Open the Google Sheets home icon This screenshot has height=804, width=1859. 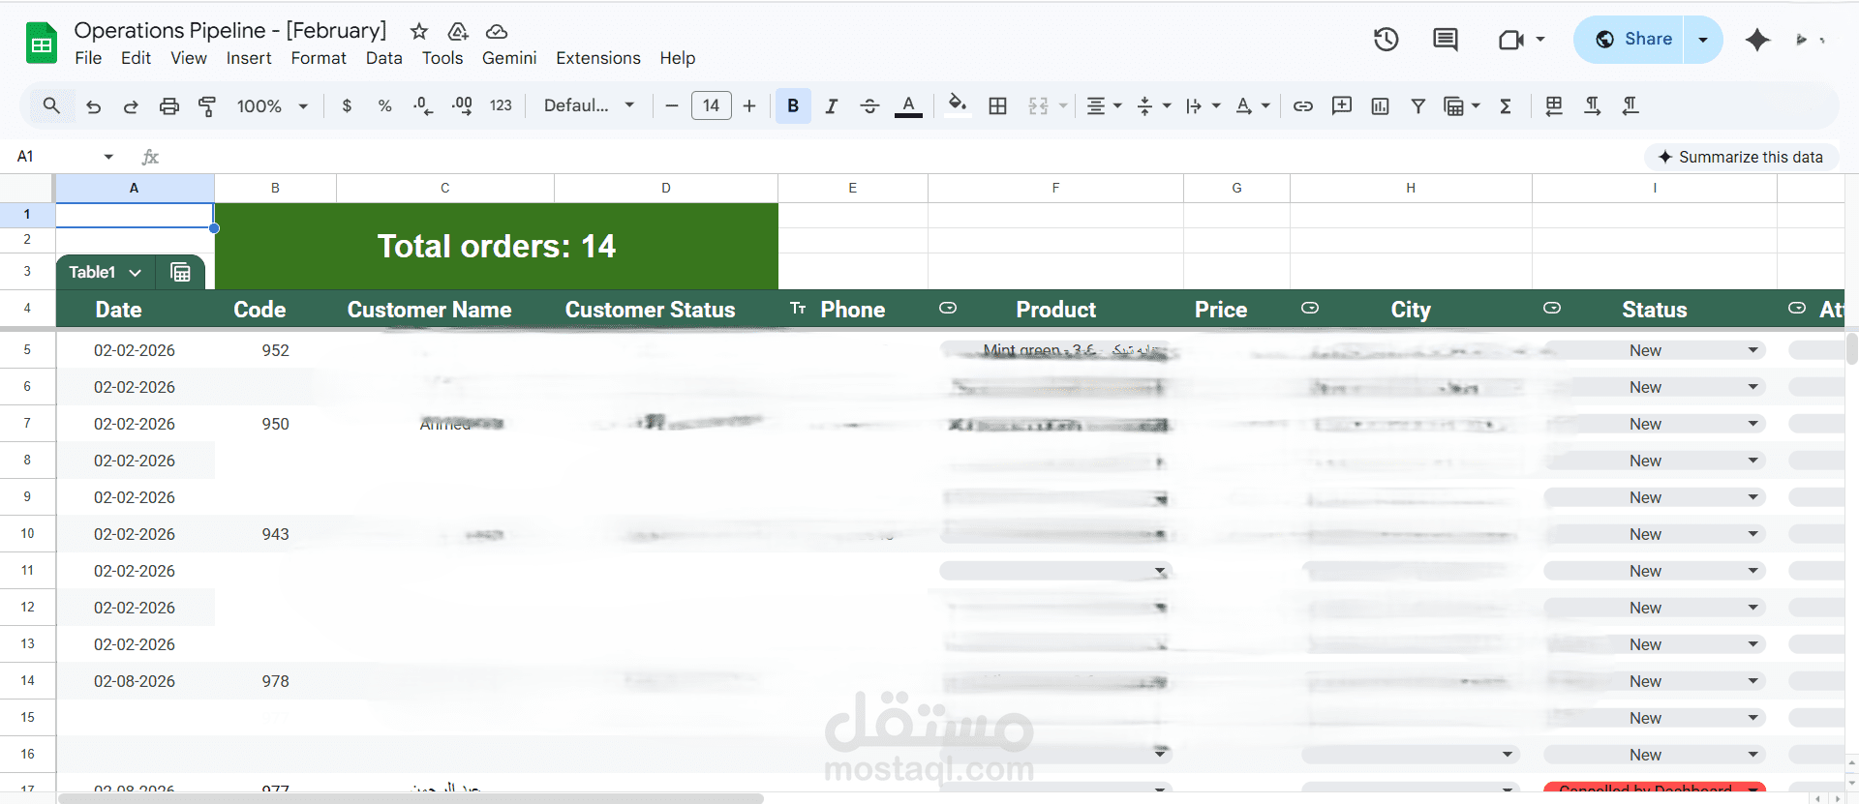tap(41, 44)
